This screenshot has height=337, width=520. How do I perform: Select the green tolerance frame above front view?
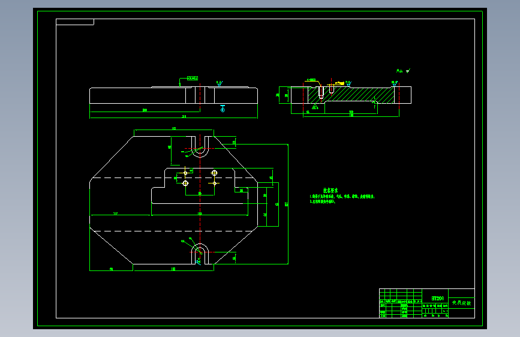[193, 79]
